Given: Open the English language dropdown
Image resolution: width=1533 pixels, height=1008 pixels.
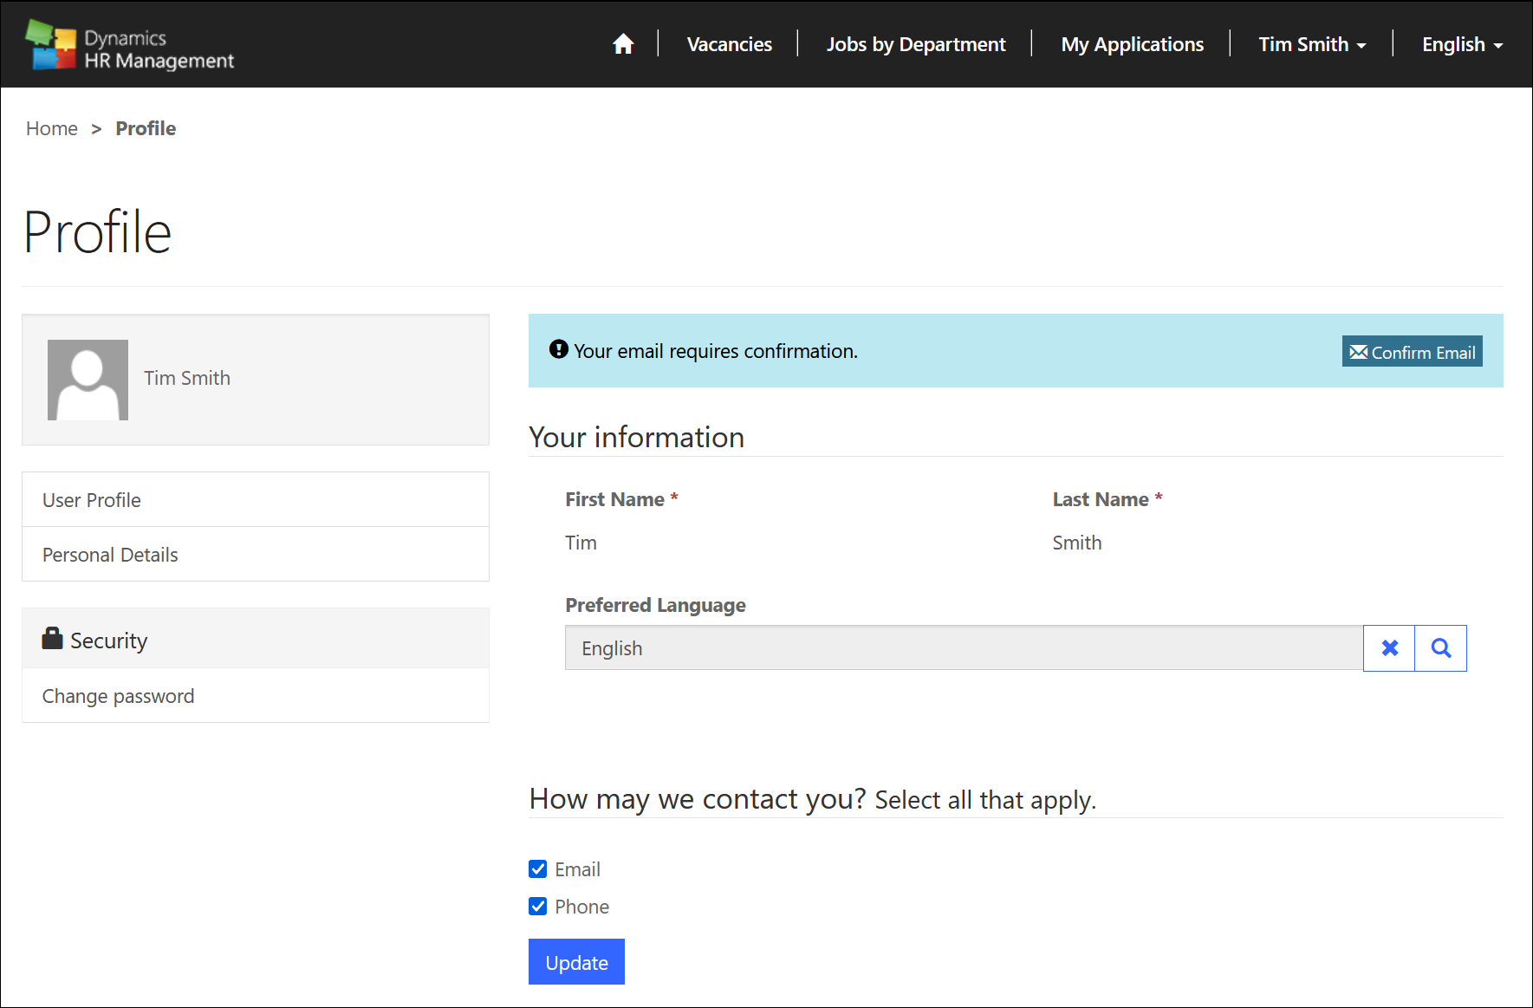Looking at the screenshot, I should tap(1461, 44).
